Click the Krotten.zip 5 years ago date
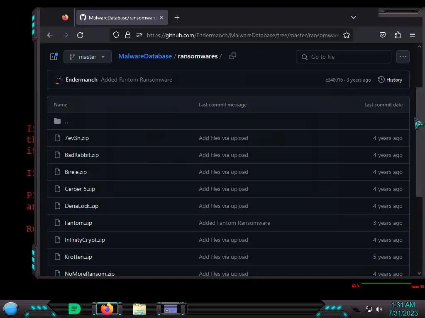The image size is (425, 318). pyautogui.click(x=388, y=257)
